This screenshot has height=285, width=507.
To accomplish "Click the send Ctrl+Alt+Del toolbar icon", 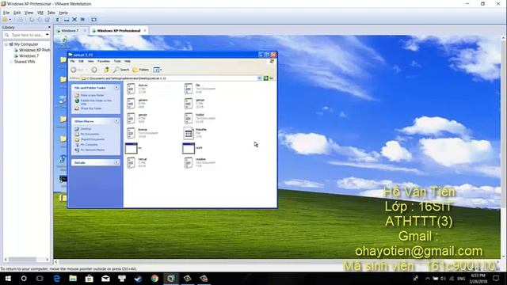I will pos(21,20).
